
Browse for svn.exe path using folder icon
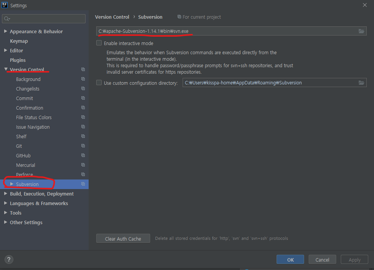coord(361,31)
